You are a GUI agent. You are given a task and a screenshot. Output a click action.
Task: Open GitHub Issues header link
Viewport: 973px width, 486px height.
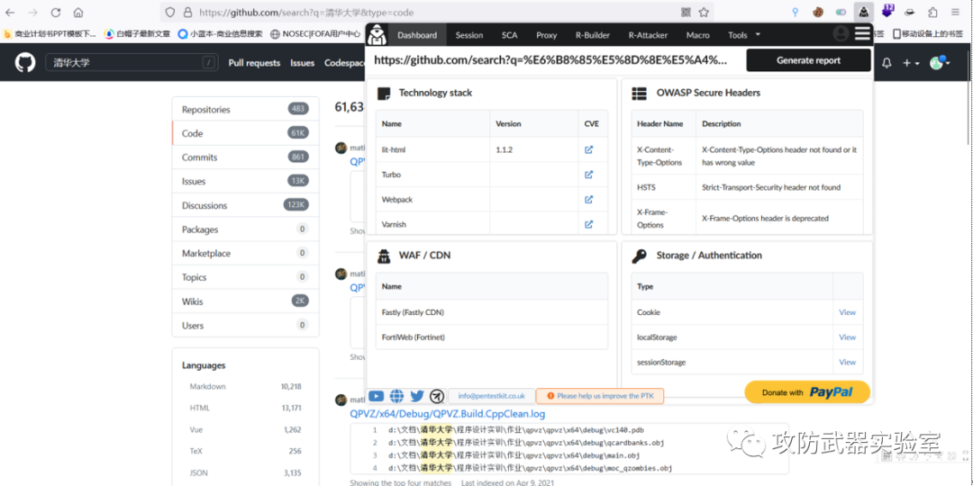pos(302,63)
